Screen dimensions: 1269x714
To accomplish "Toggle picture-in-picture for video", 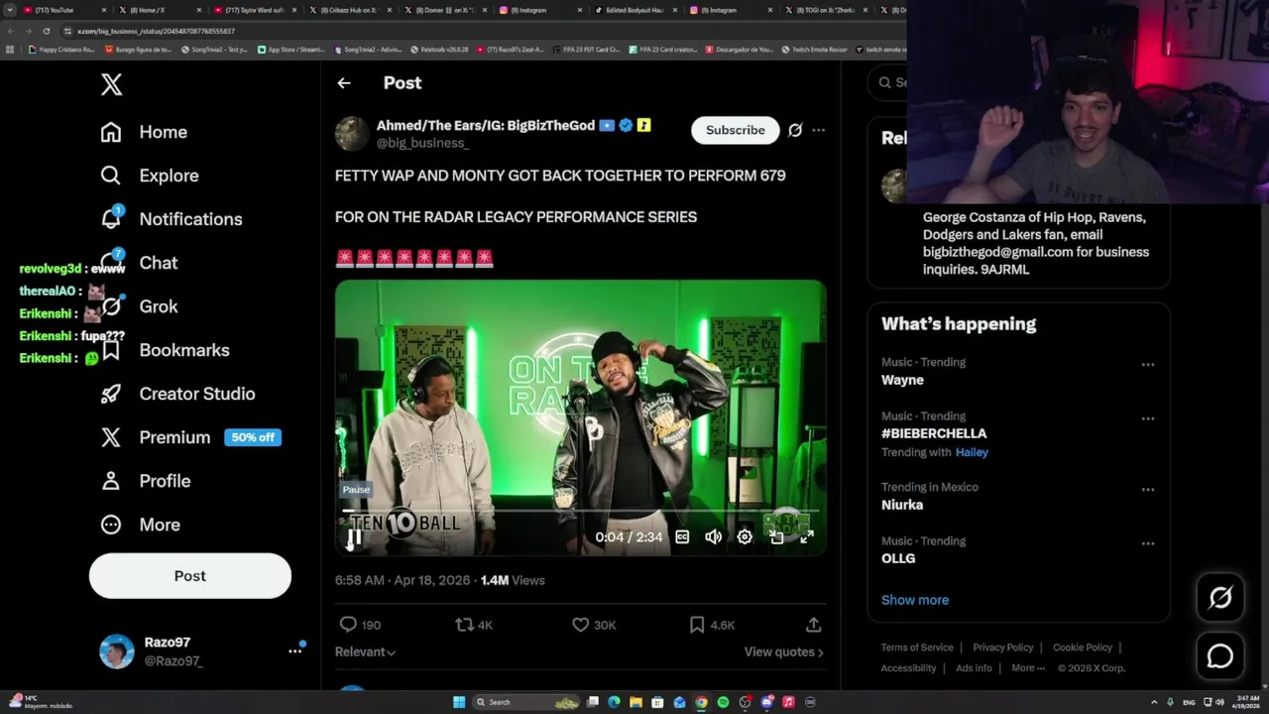I will 776,536.
